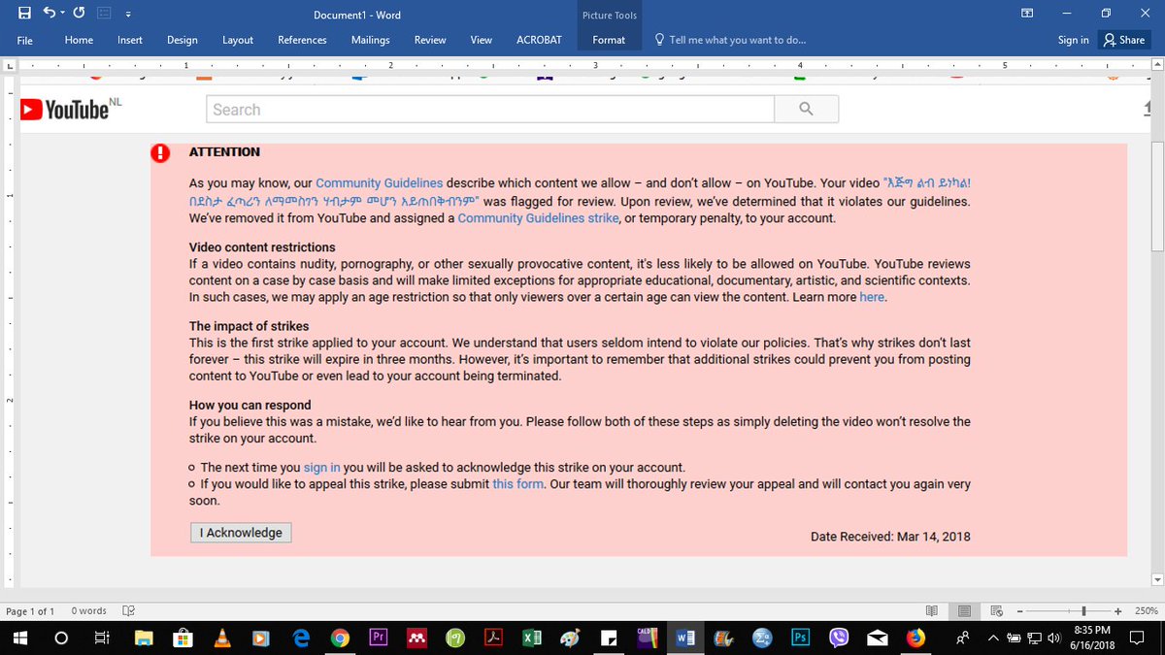Save the document via Quick Access Toolbar
Viewport: 1165px width, 655px height.
tap(24, 14)
